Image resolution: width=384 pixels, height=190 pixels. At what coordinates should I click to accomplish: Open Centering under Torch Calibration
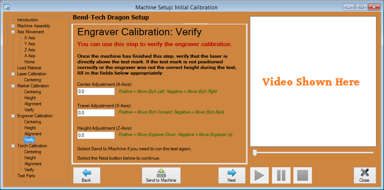point(33,152)
